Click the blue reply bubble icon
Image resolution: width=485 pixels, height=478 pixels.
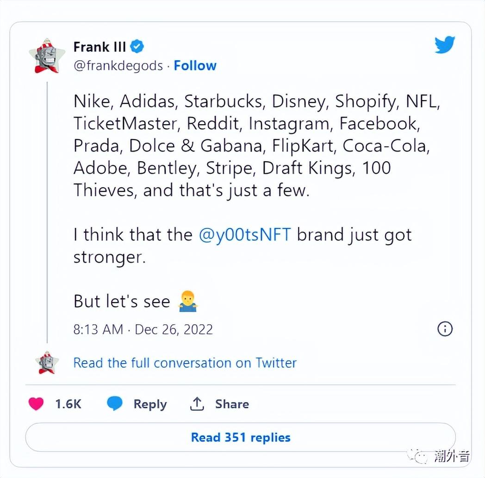tap(115, 403)
